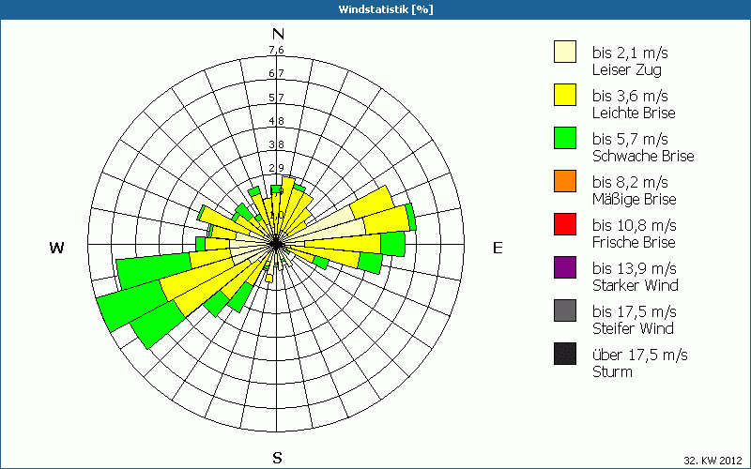This screenshot has width=751, height=469.
Task: Click the W compass label
Action: tap(56, 248)
